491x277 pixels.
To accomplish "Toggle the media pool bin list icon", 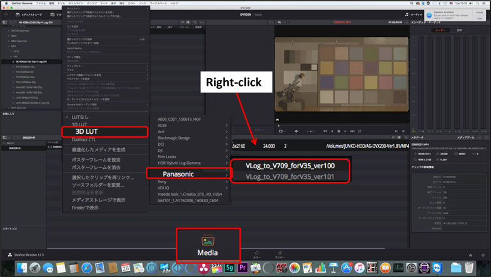I will click(5, 138).
